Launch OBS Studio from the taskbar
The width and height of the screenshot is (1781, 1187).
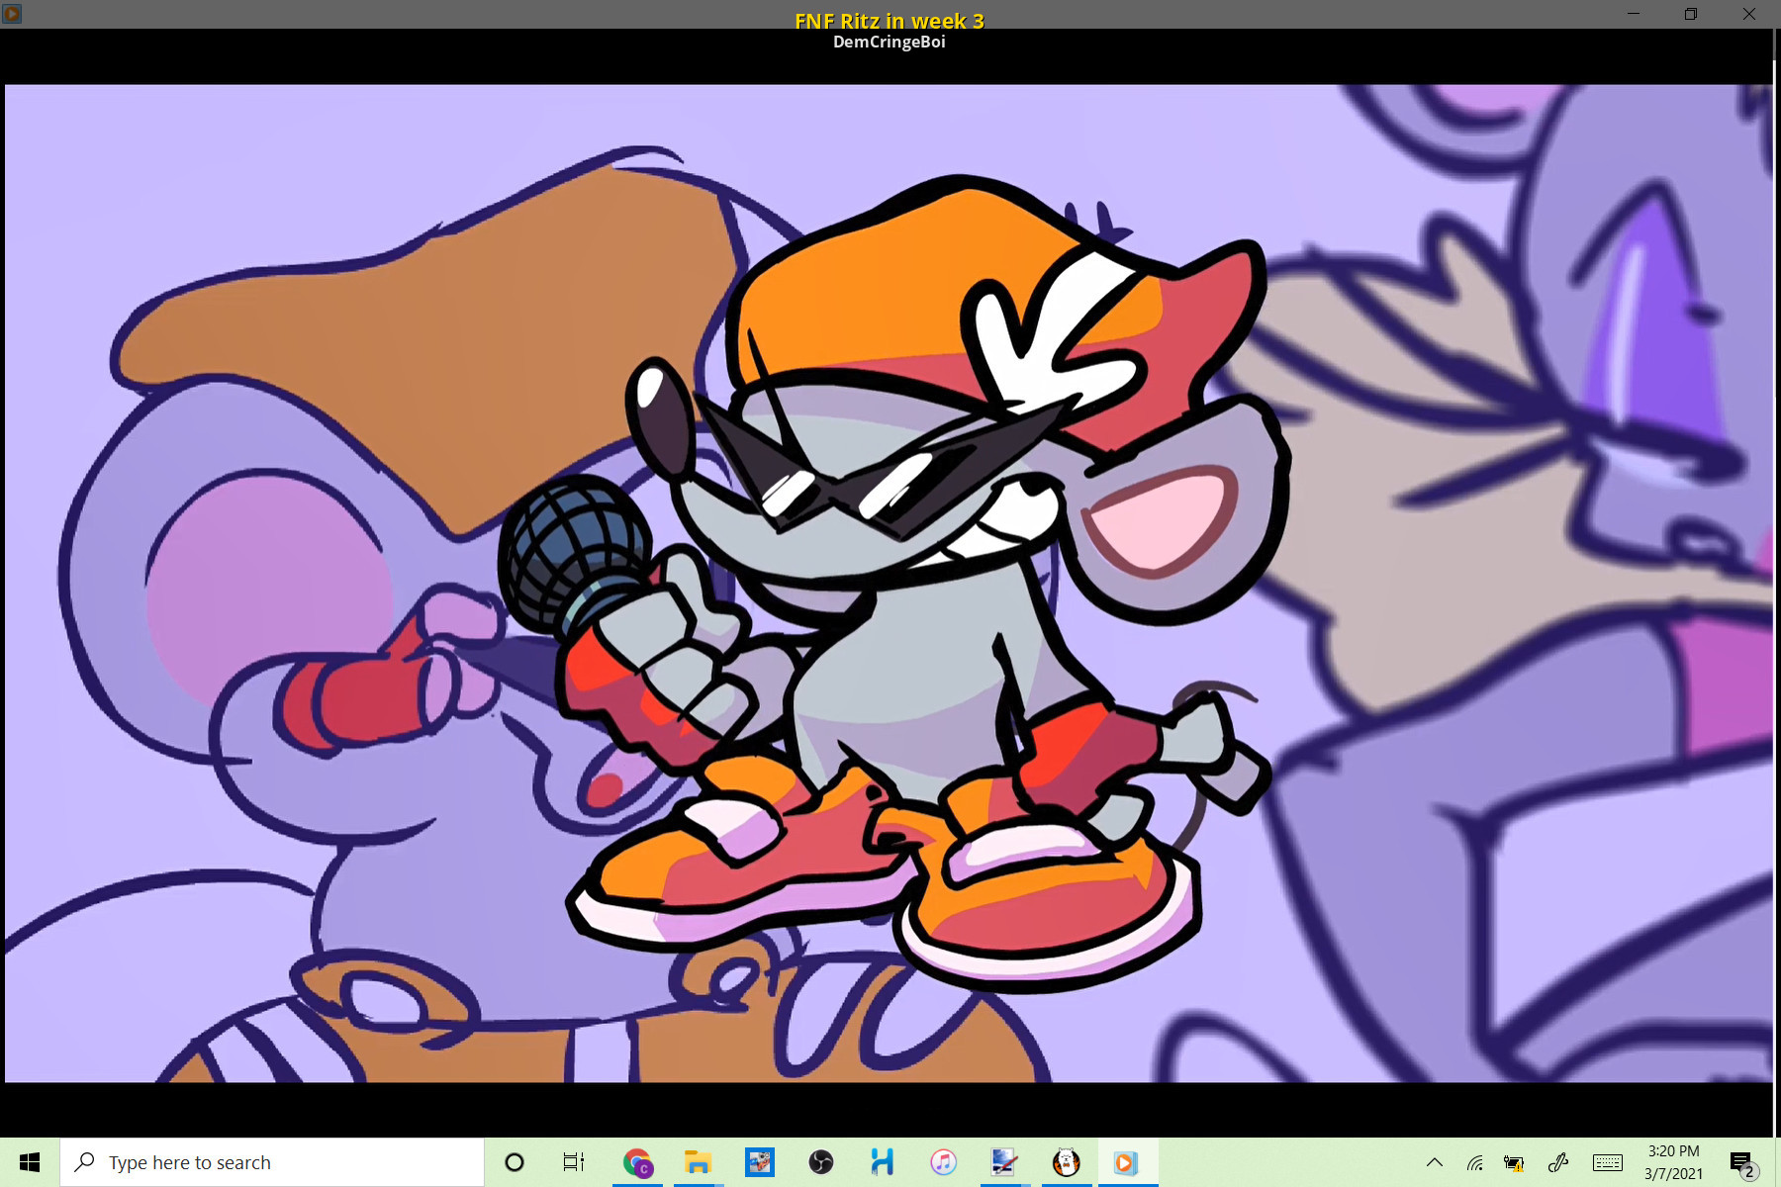(x=821, y=1162)
